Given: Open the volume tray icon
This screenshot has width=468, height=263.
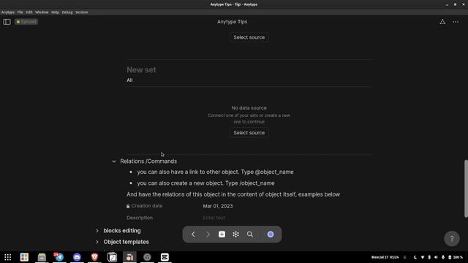Looking at the screenshot, I should click(436, 257).
